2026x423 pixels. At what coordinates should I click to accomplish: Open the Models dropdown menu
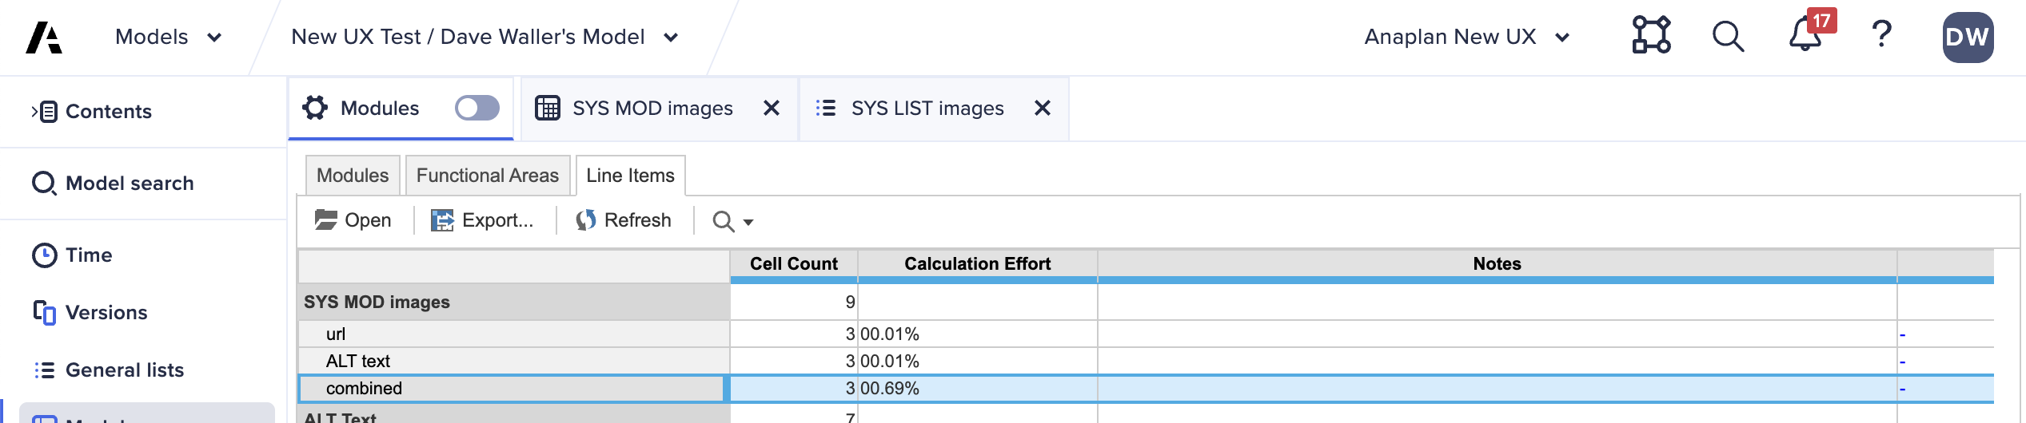click(x=168, y=37)
